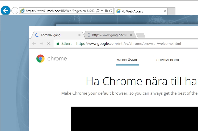Close the Komma igång tab
Image resolution: width=198 pixels, height=131 pixels.
pos(79,35)
